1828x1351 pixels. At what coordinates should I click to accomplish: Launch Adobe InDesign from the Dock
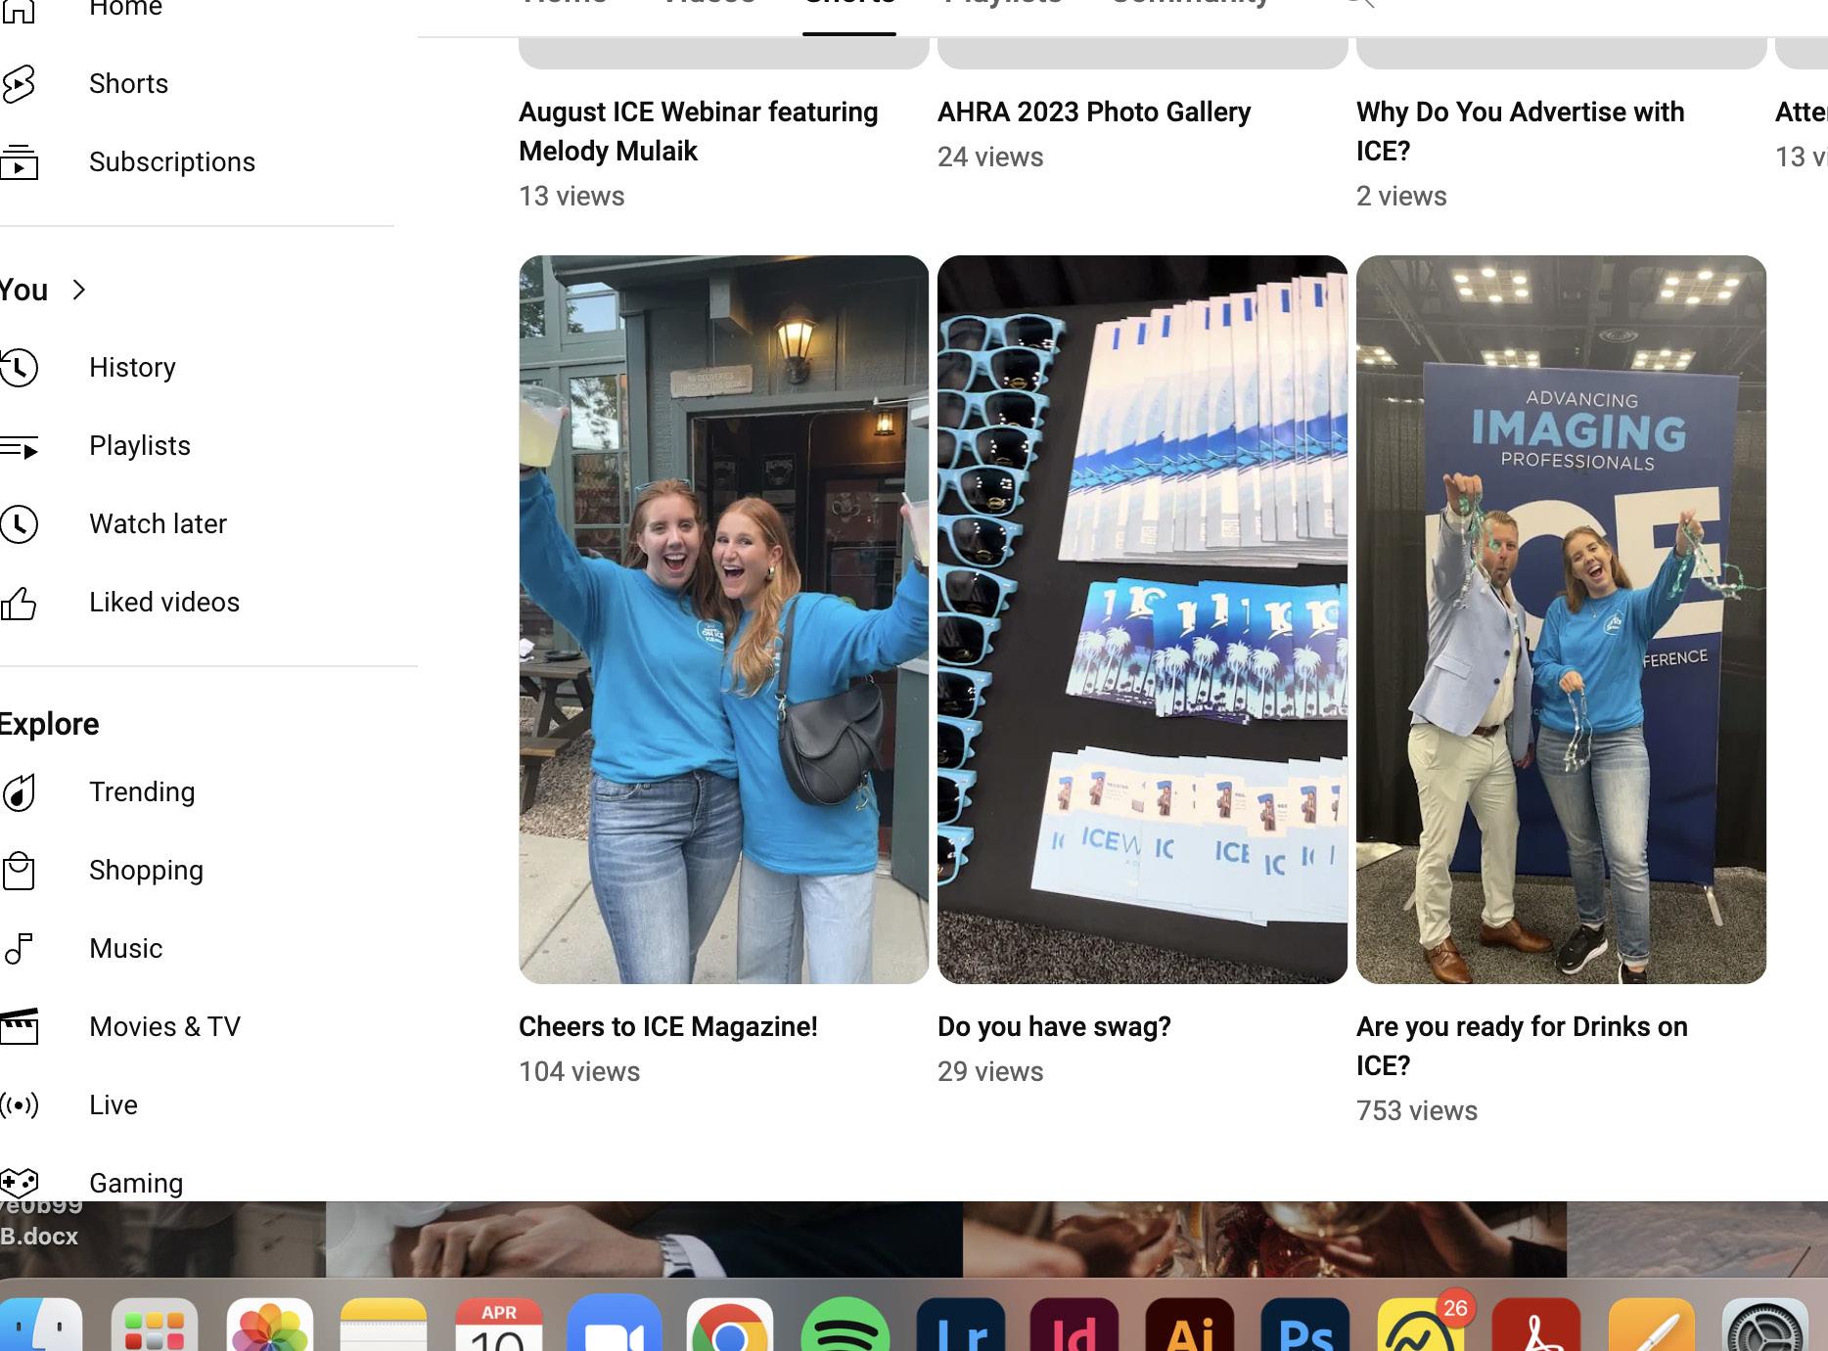point(1074,1325)
